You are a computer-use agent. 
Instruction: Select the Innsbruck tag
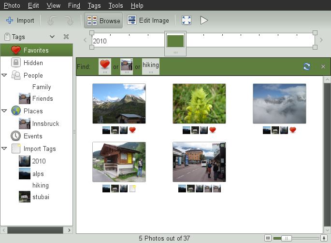click(45, 123)
